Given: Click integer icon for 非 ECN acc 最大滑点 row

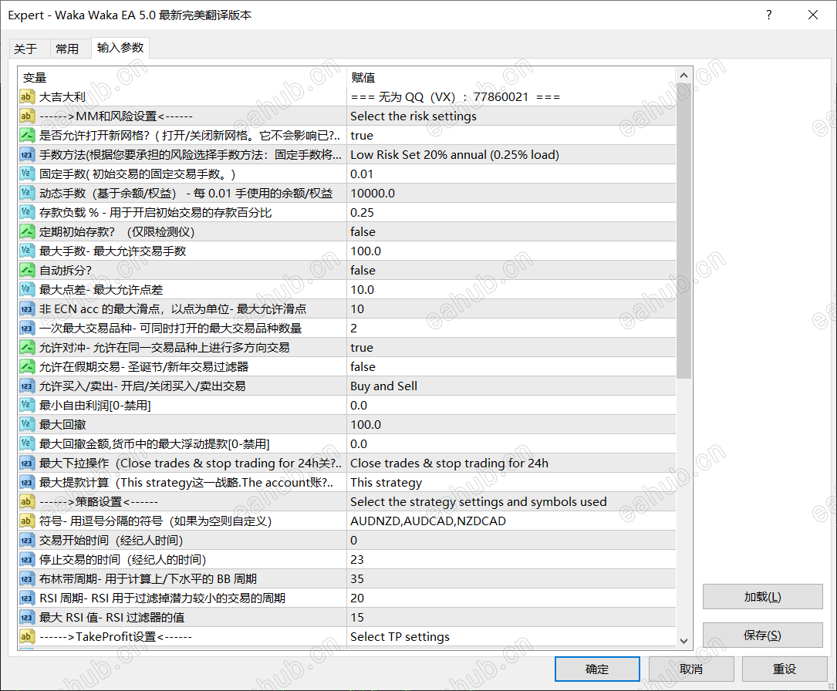Looking at the screenshot, I should (27, 309).
